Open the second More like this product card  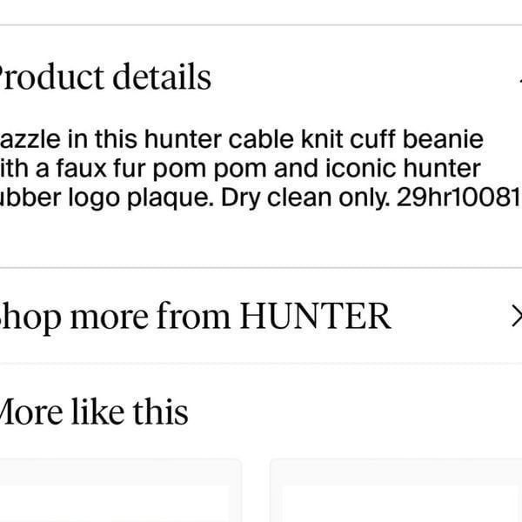click(396, 491)
